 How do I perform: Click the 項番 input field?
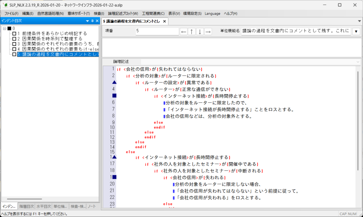coord(157,32)
